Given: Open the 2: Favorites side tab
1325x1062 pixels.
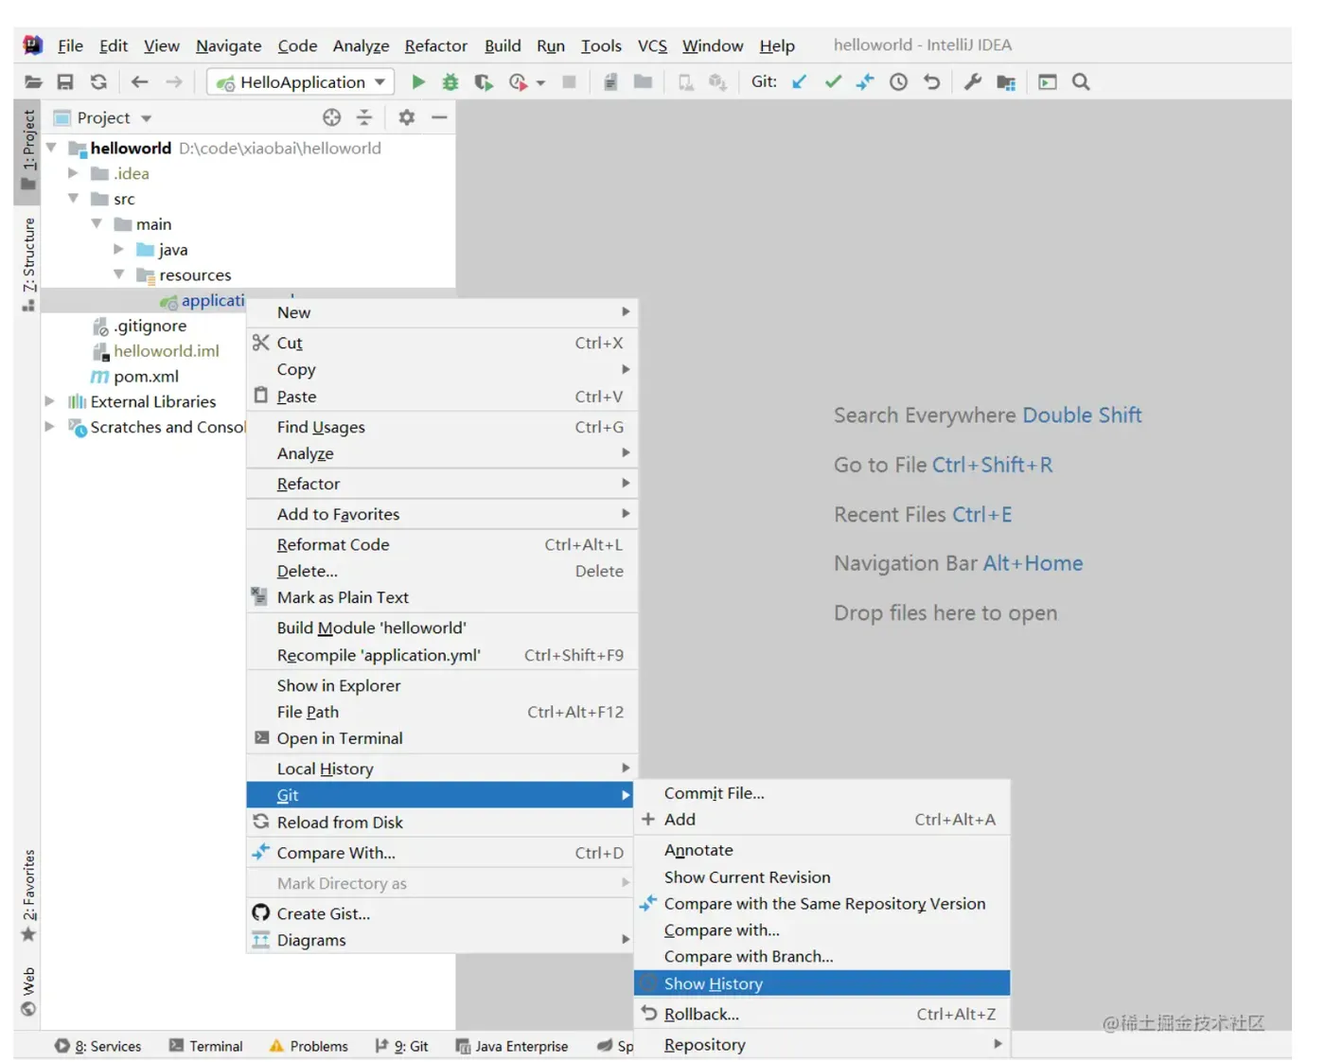Looking at the screenshot, I should 28,895.
